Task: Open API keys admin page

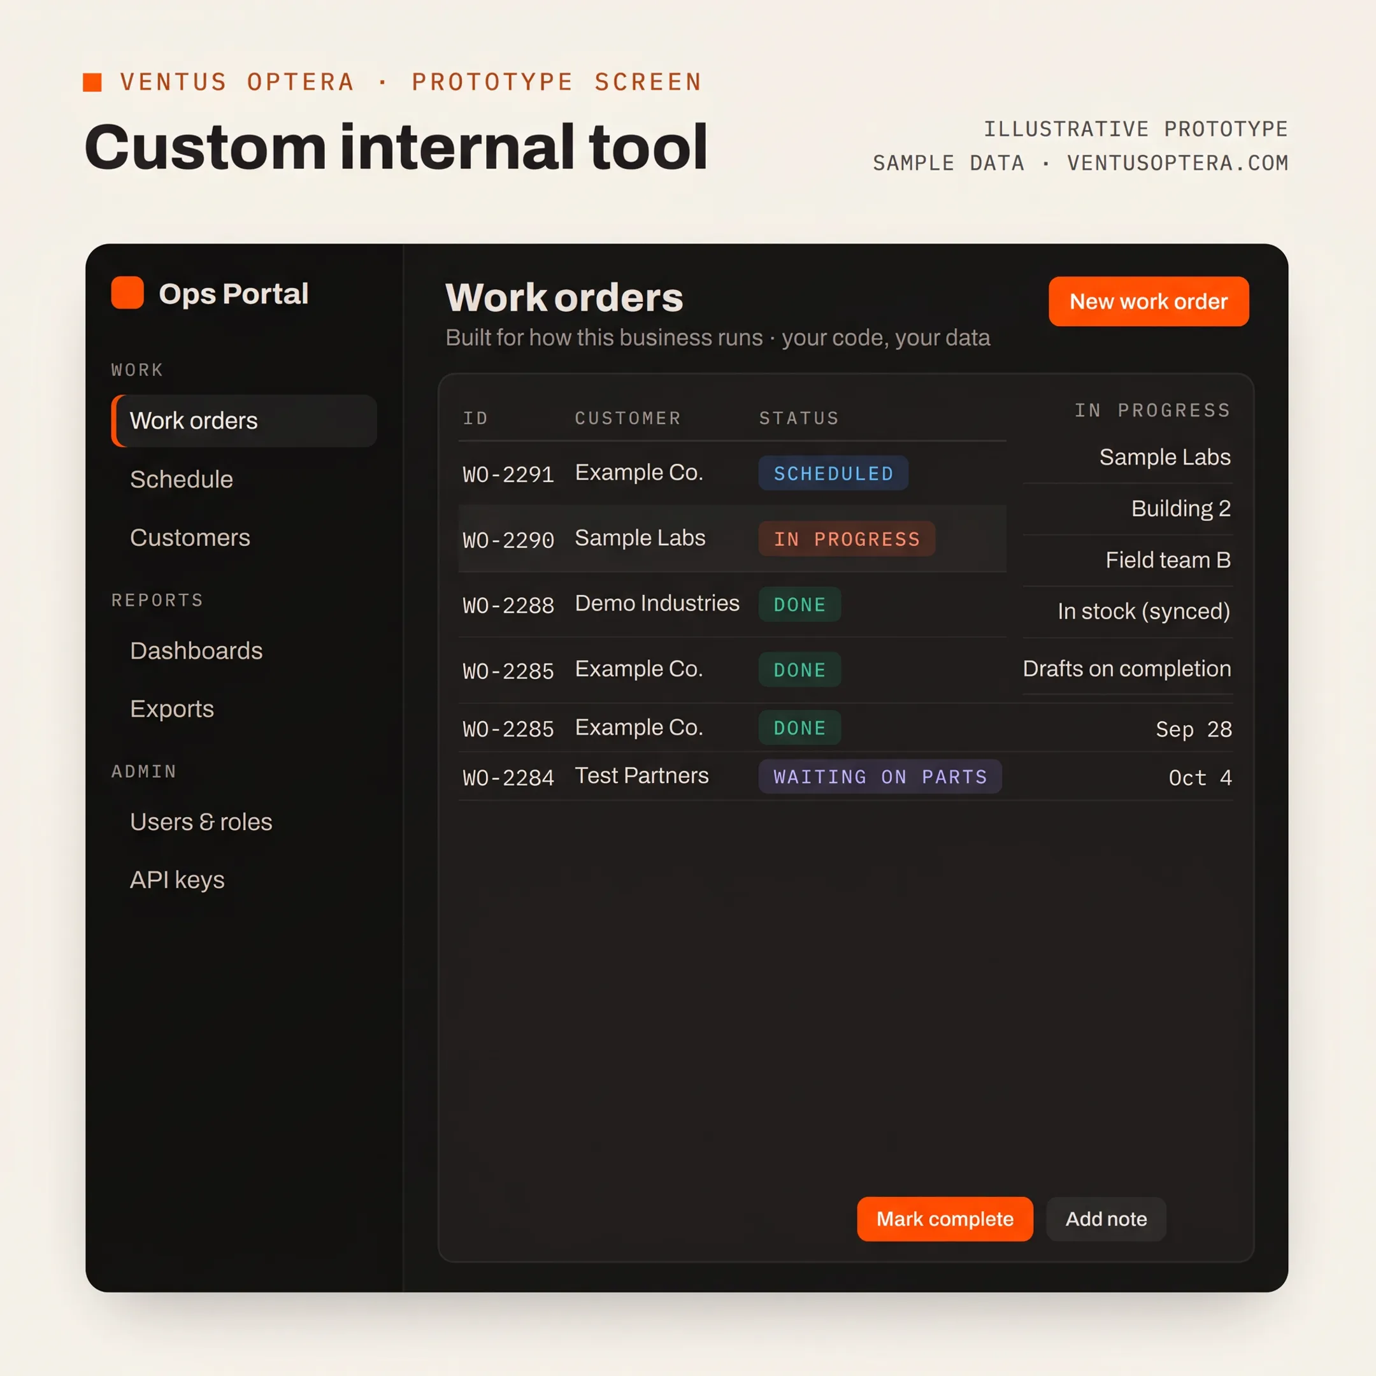Action: pyautogui.click(x=177, y=880)
